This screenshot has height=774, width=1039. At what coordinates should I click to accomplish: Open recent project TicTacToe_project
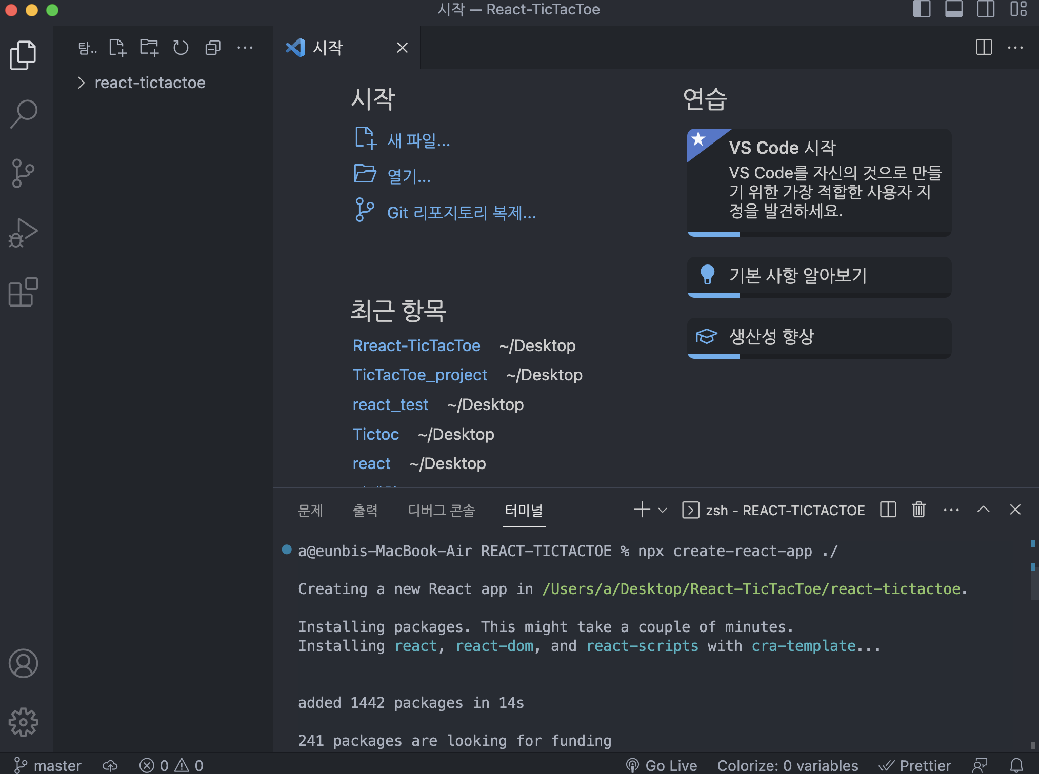[x=420, y=375]
